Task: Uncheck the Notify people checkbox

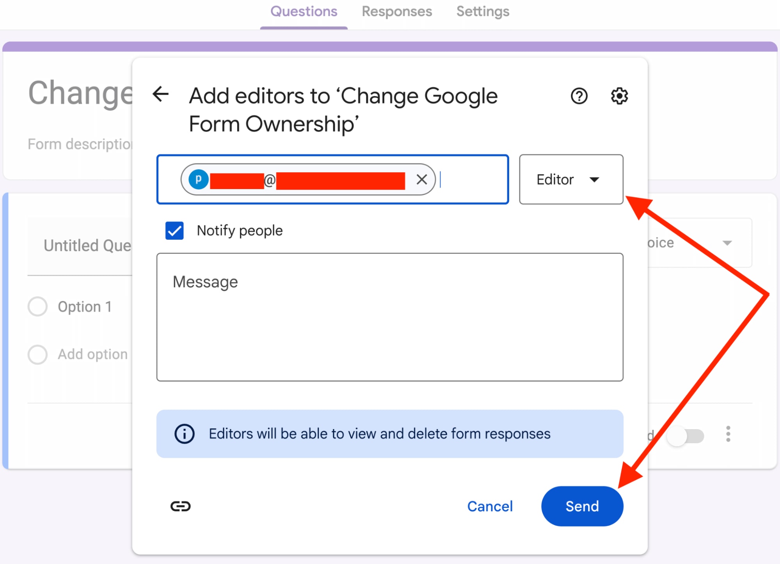Action: point(174,231)
